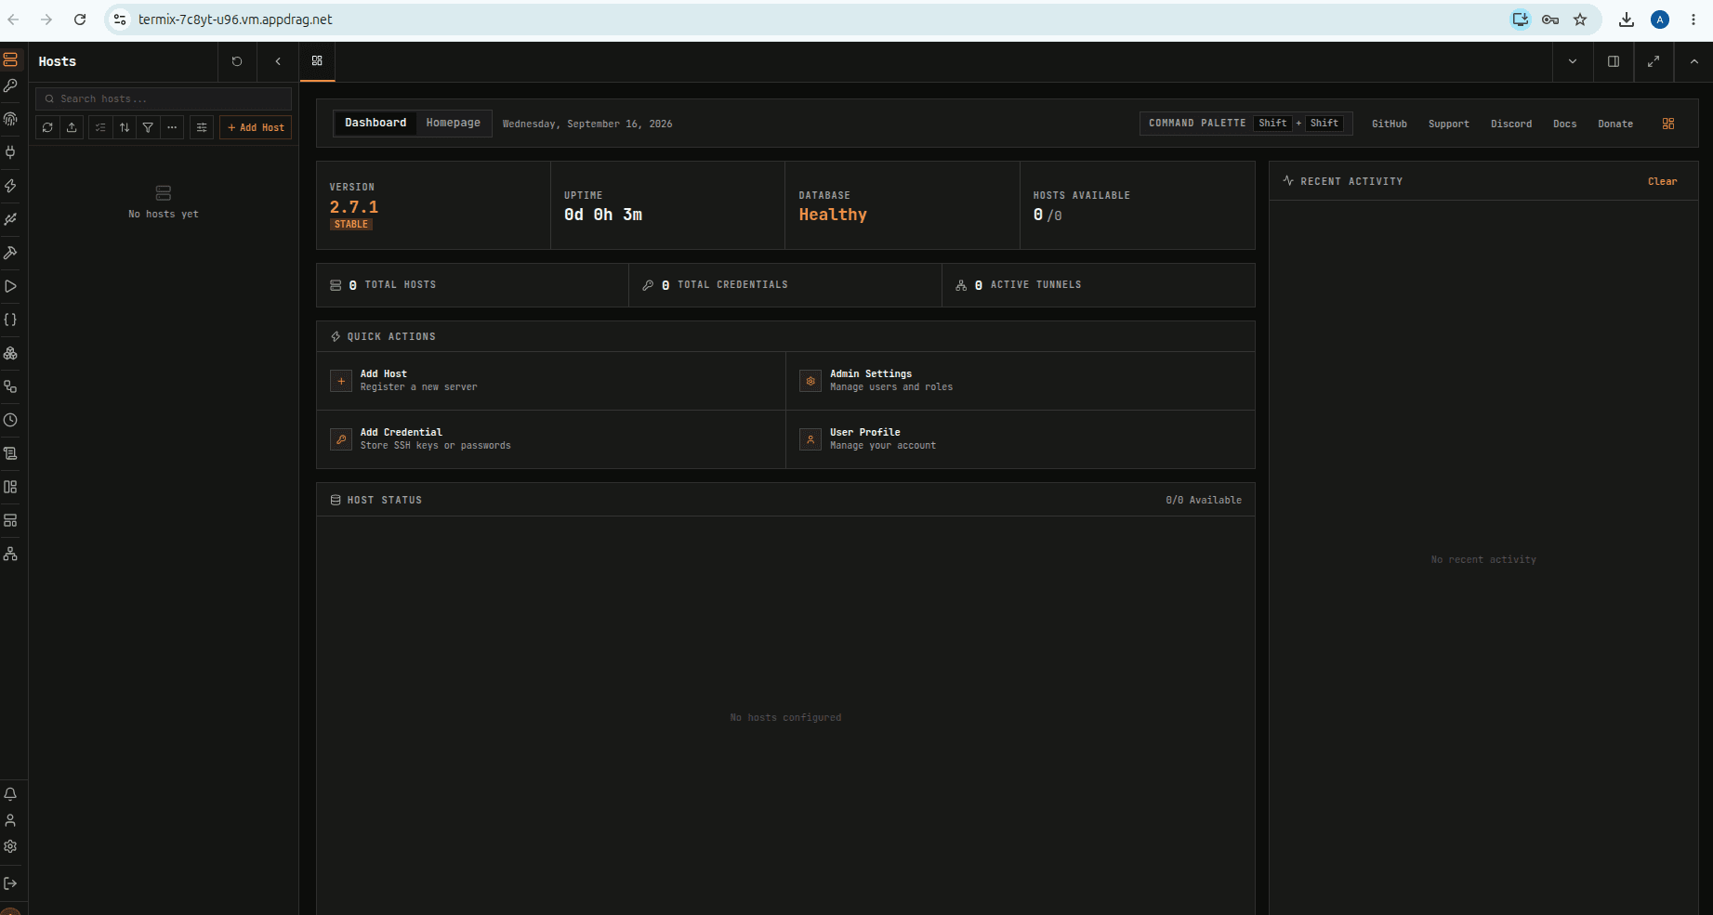This screenshot has height=915, width=1713.
Task: Click the split view panel icon
Action: (x=1614, y=61)
